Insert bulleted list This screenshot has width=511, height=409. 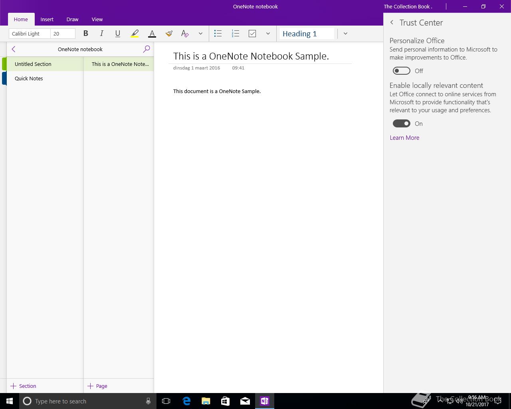click(218, 34)
